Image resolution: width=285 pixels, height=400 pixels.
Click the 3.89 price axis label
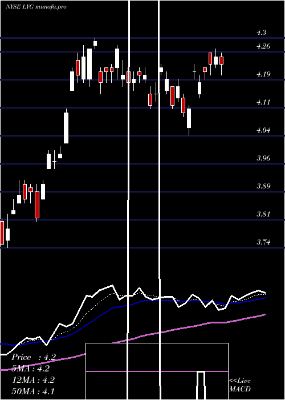point(263,186)
